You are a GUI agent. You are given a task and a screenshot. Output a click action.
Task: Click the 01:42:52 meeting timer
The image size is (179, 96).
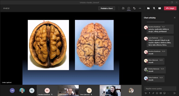(x=6, y=8)
